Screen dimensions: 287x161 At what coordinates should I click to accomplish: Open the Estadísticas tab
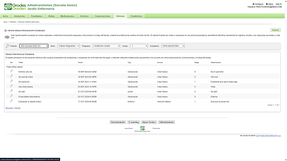[x=136, y=16]
